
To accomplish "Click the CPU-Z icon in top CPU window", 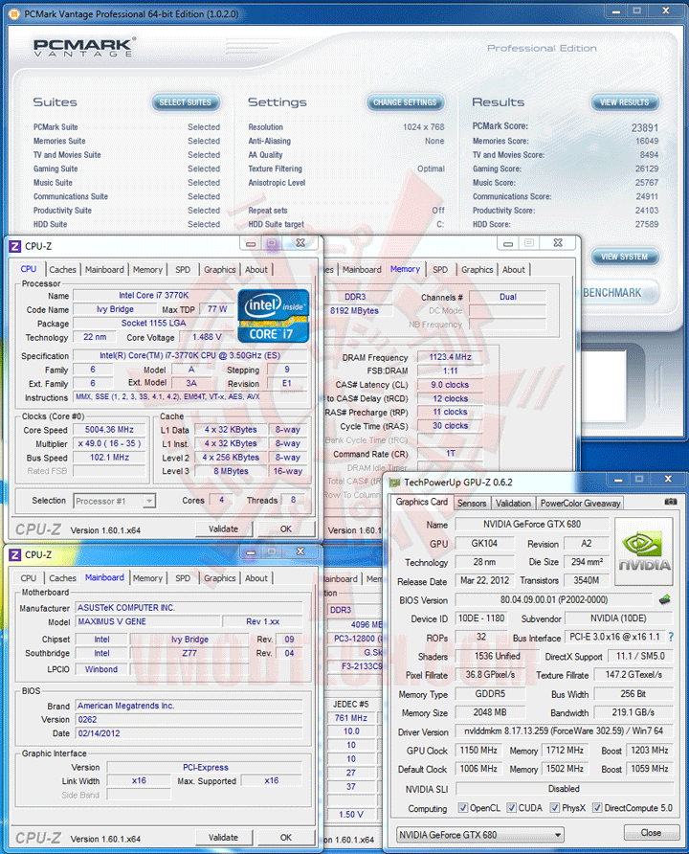I will tap(14, 246).
